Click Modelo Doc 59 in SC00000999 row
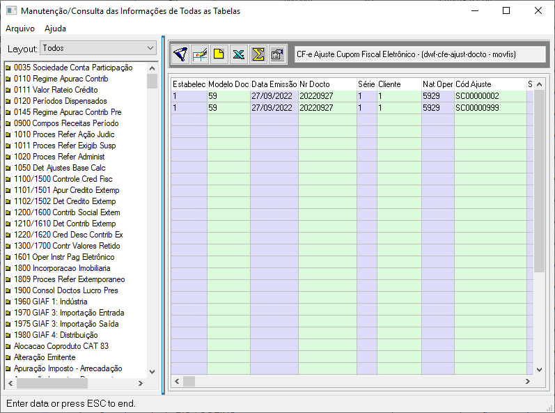This screenshot has height=413, width=555. coord(228,108)
